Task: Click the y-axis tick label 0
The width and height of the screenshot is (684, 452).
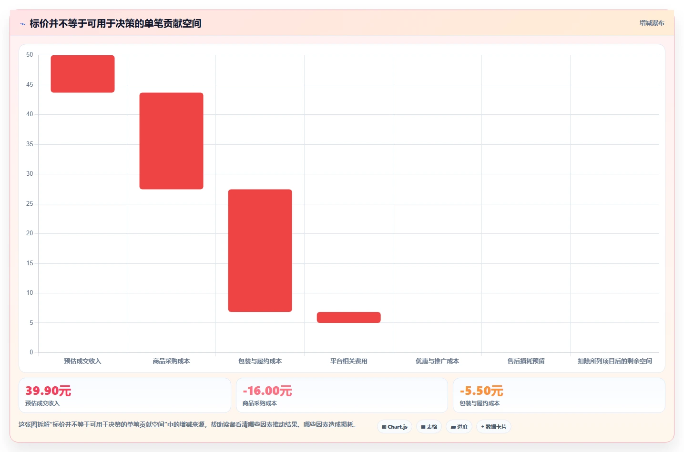Action: click(31, 352)
